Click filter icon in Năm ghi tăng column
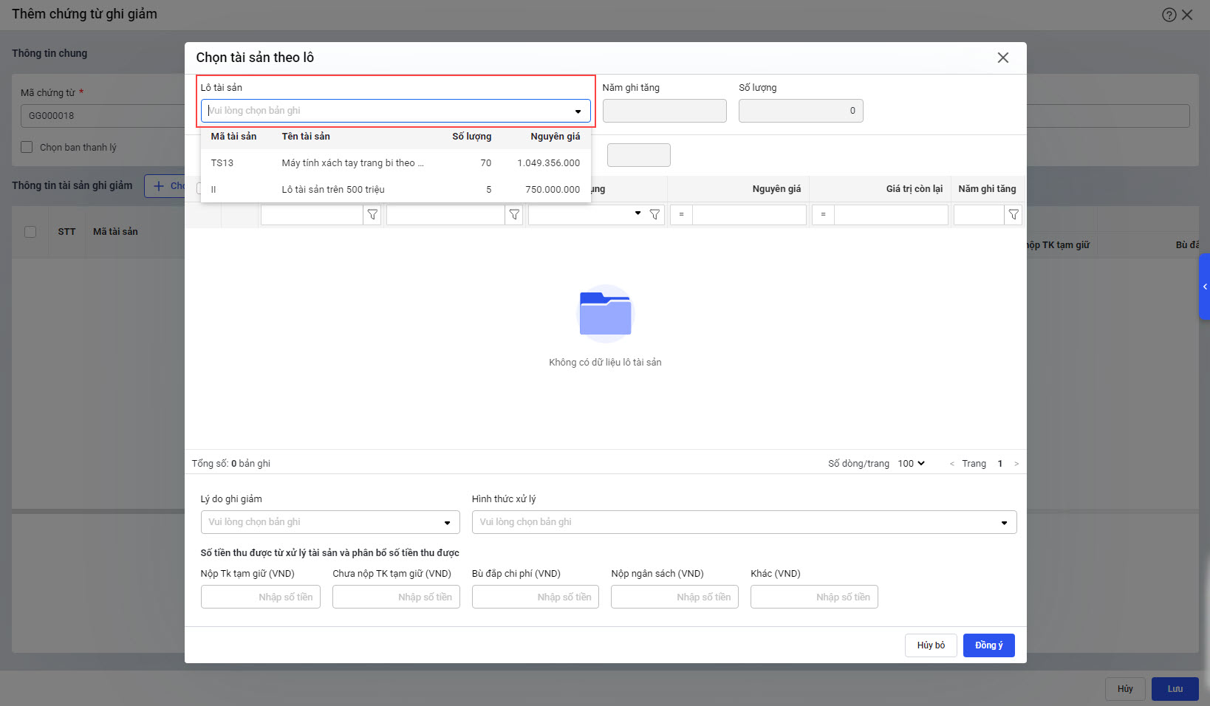This screenshot has width=1210, height=706. point(1014,215)
